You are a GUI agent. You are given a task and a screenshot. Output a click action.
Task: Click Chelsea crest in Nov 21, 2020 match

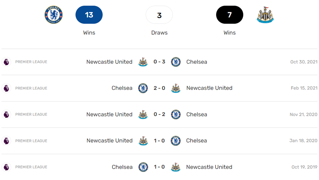coord(176,114)
